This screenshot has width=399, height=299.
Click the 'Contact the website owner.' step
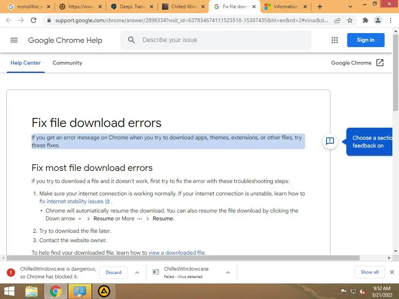(x=73, y=240)
